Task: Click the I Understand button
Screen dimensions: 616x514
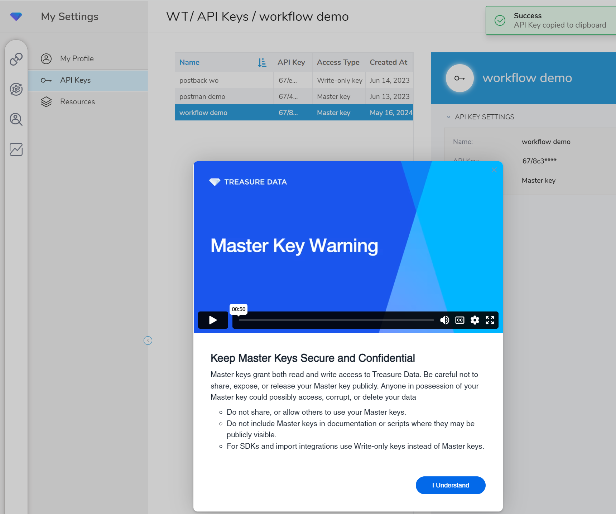Action: [450, 485]
